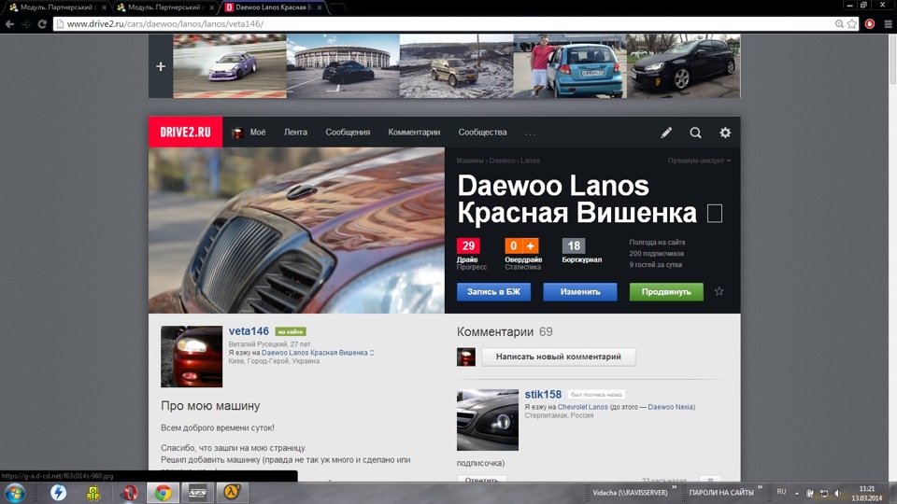
Task: Expand the Vidacha toolbar chevron in the taskbar
Action: tap(675, 487)
